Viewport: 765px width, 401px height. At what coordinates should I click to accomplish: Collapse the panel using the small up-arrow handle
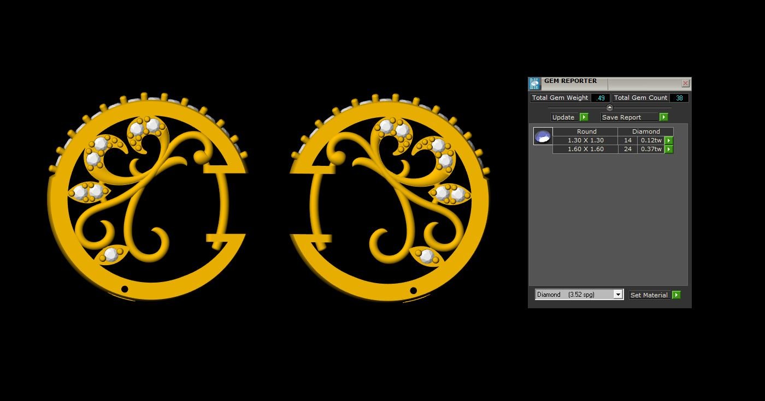point(610,107)
